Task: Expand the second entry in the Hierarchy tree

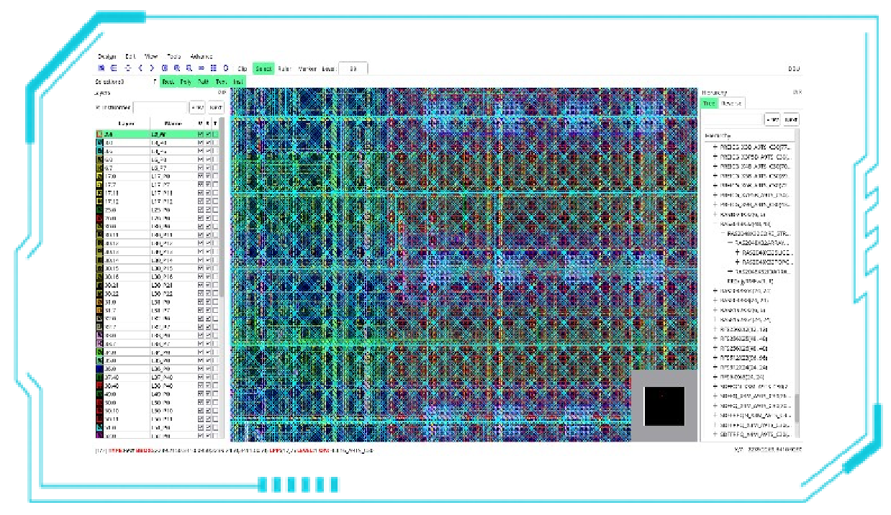Action: tap(715, 157)
